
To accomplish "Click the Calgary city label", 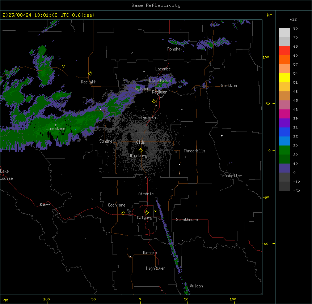I will pyautogui.click(x=144, y=218).
